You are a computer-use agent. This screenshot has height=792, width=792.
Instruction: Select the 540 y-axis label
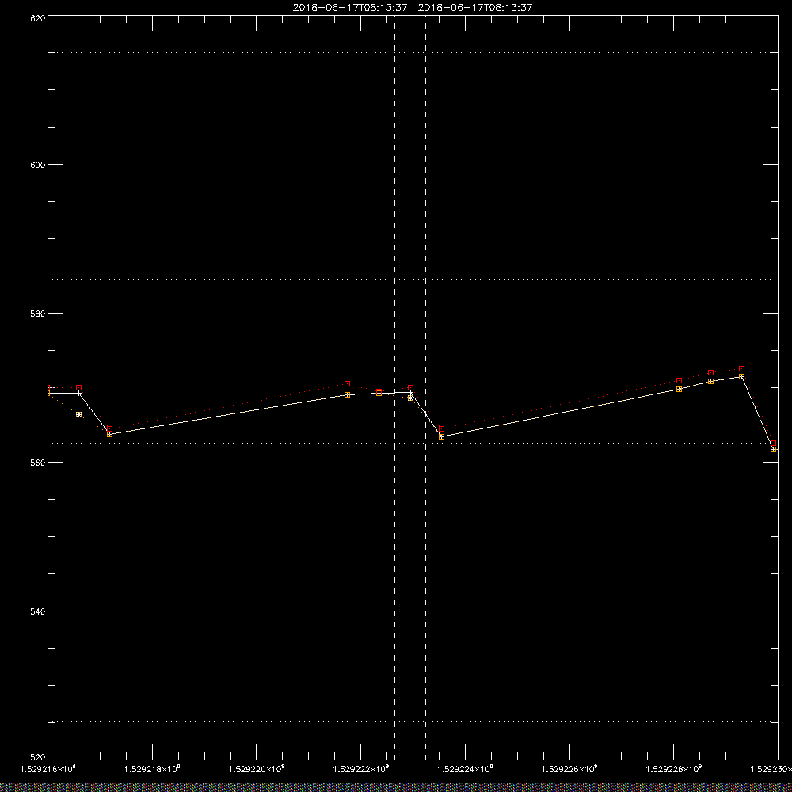click(x=38, y=611)
